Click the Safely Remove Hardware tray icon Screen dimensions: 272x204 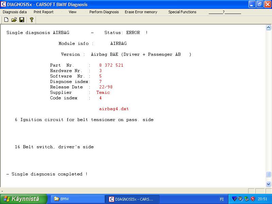tap(247, 199)
